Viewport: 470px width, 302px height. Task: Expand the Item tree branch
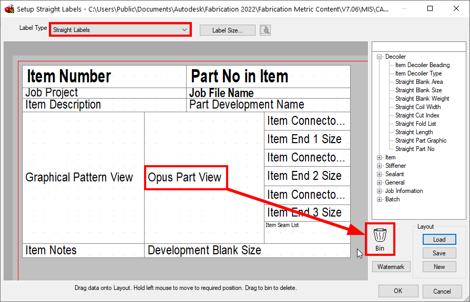click(x=380, y=157)
